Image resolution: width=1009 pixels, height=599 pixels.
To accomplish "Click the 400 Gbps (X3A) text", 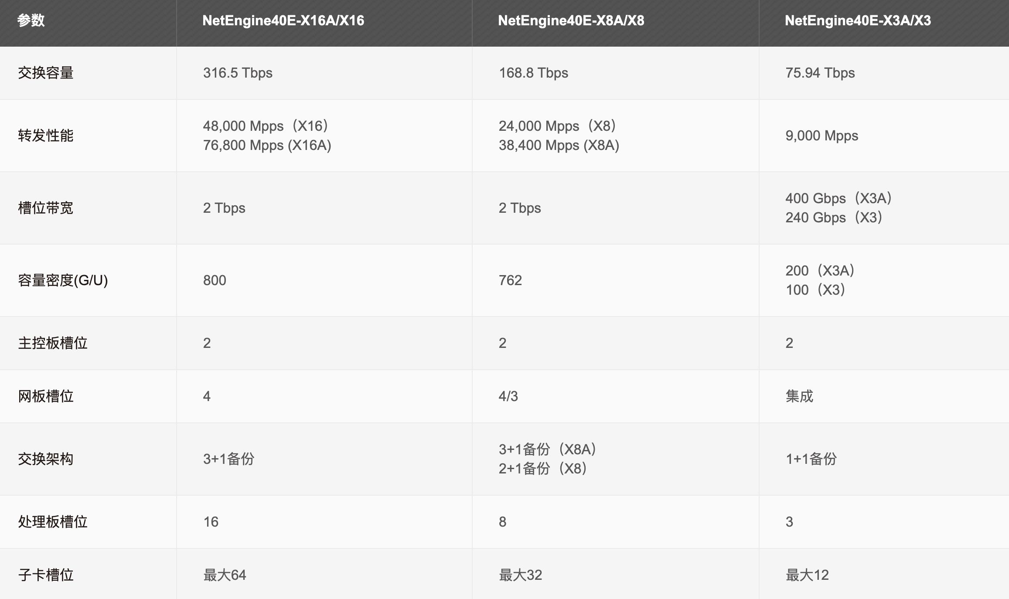I will point(839,198).
